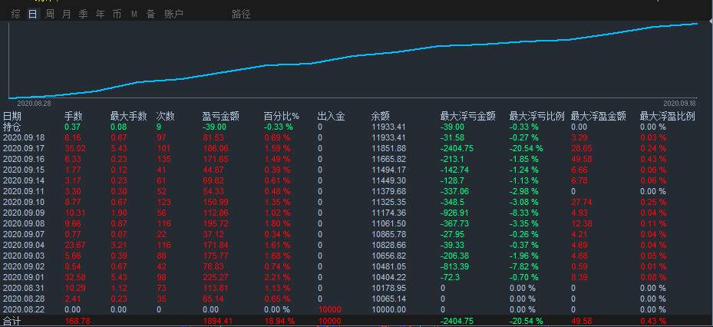Viewport: 713px width, 327px height.
Task: Click the 225.27 profit on 2020.09.01
Action: tap(215, 277)
